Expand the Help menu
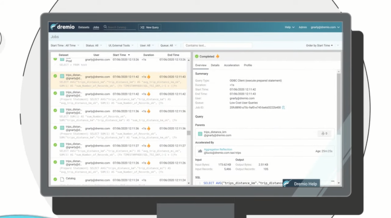 click(x=289, y=27)
